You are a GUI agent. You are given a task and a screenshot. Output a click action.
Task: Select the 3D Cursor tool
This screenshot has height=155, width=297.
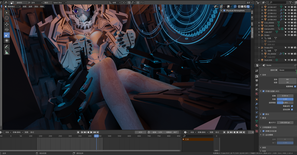click(x=7, y=18)
